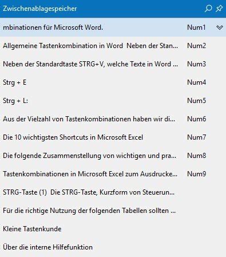Pick the 'Tastenkombinationen in Microsoft Excel zum Ausdrucke' clip
Image resolution: width=226 pixels, height=257 pixels.
[x=113, y=174]
